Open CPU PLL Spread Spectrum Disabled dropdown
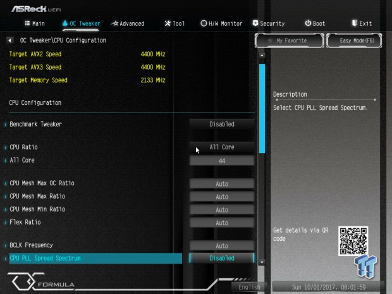Image resolution: width=392 pixels, height=294 pixels. click(x=222, y=258)
